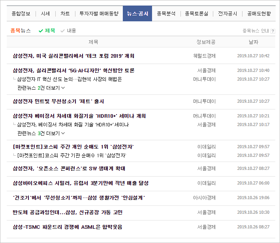Open article 반도체 공급과잉인데 신규공장 가동 고민
Image resolution: width=280 pixels, height=243 pixels.
tap(68, 213)
